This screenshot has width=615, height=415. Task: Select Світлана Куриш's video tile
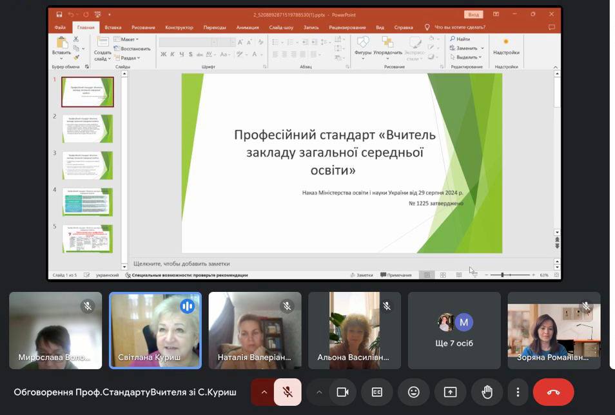click(155, 331)
